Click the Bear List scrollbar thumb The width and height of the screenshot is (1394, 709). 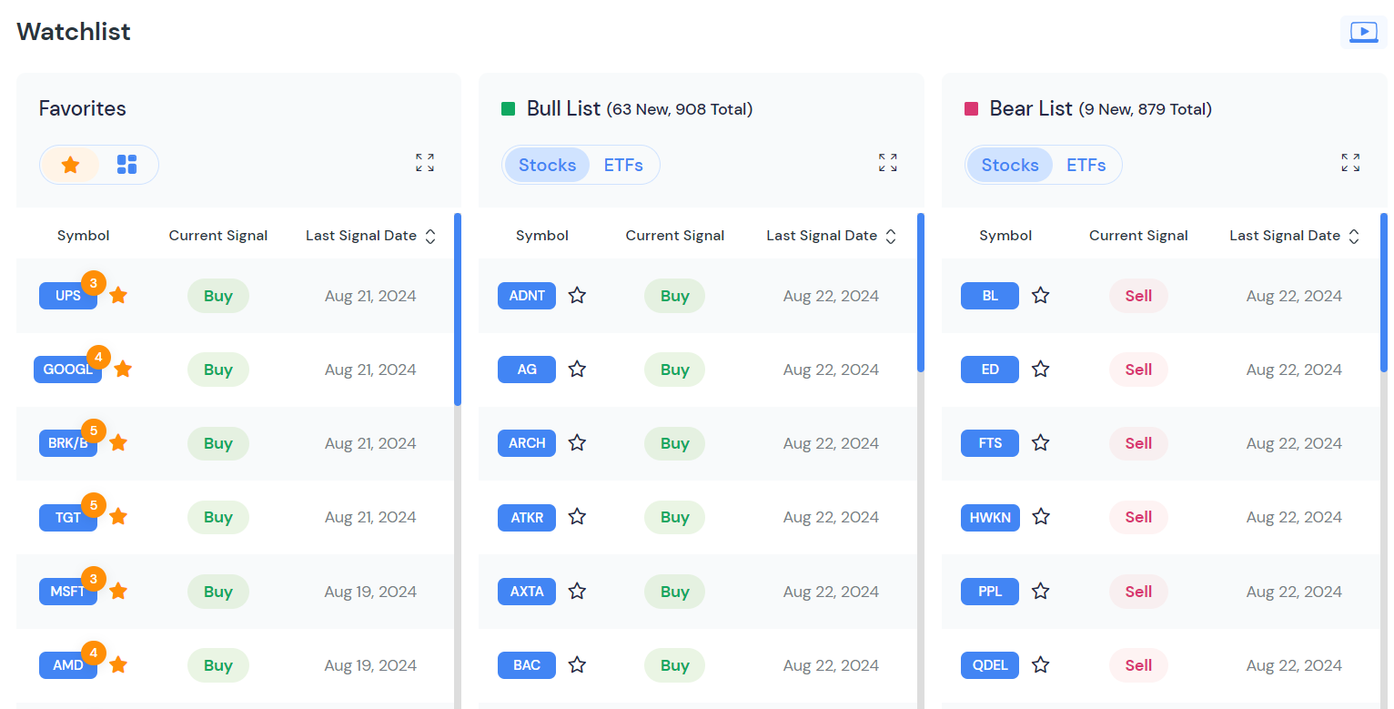coord(1384,292)
